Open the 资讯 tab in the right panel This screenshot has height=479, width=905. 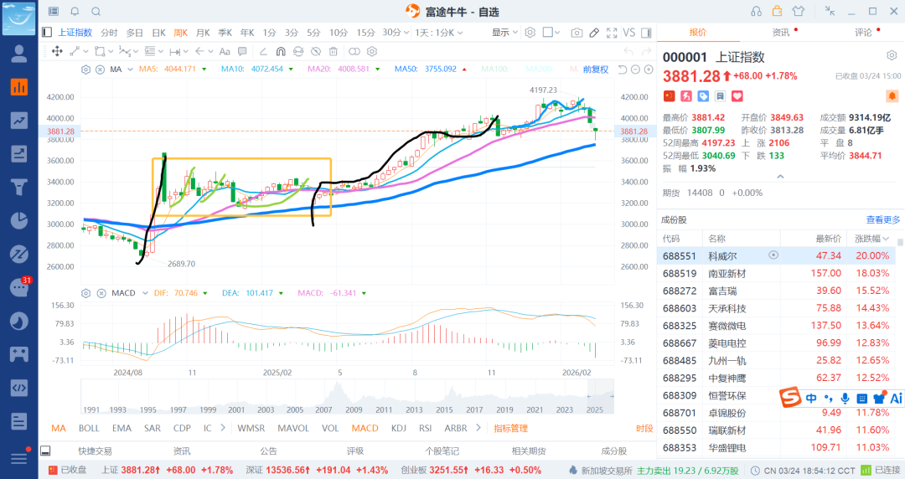(780, 33)
